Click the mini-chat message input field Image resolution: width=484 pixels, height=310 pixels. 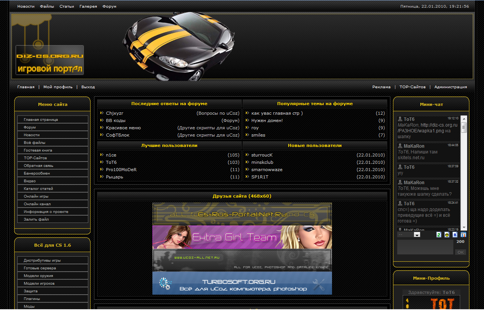click(x=425, y=247)
